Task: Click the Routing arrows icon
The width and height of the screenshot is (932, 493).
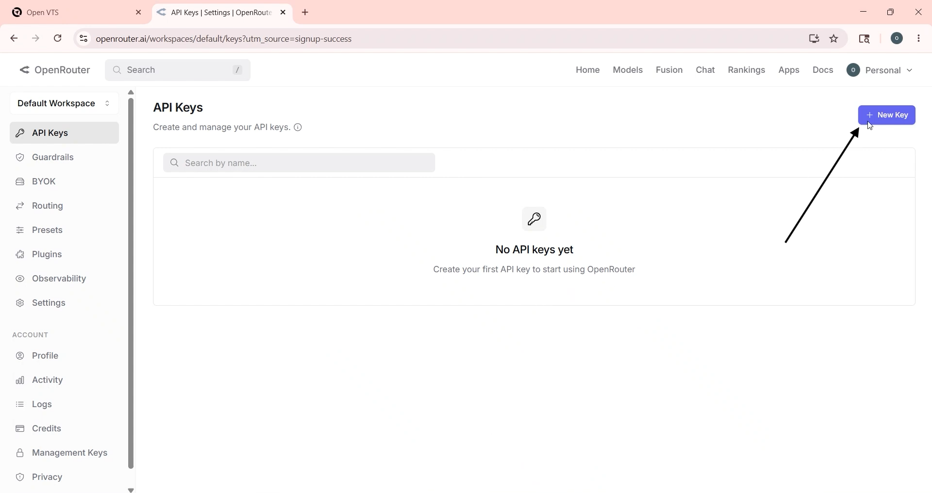Action: click(x=20, y=206)
